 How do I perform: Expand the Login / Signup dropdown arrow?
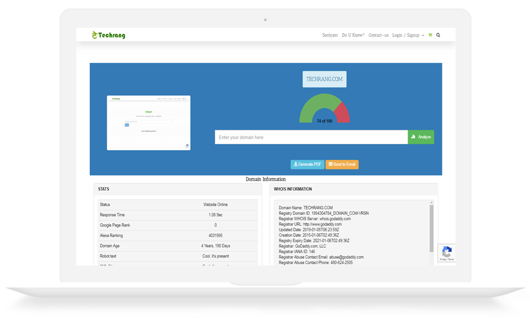point(423,36)
